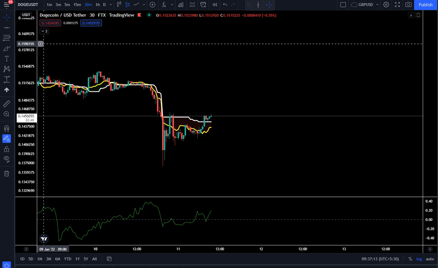Open the USDT currency selector on the price scale
Viewport: 438px width, 268px height.
point(26,15)
